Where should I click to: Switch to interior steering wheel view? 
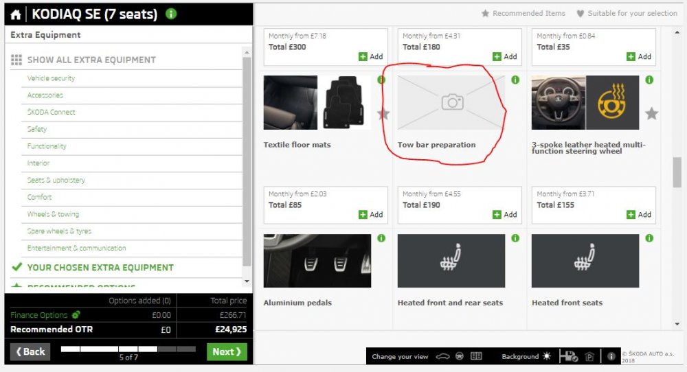(459, 356)
